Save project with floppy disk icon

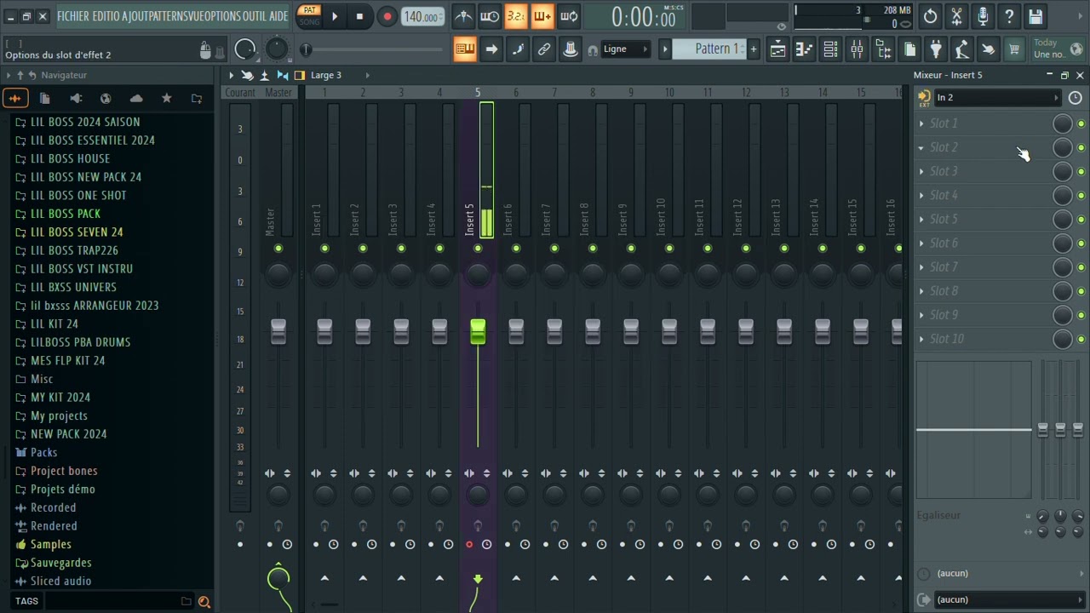(1035, 16)
